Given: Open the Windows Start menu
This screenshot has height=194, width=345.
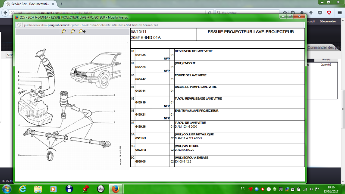Looking at the screenshot, I should (x=7, y=189).
